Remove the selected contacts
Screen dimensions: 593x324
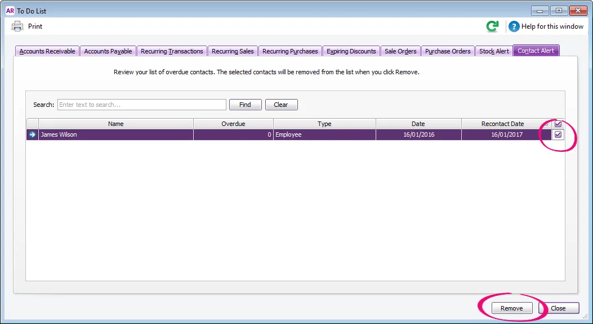[x=512, y=308]
